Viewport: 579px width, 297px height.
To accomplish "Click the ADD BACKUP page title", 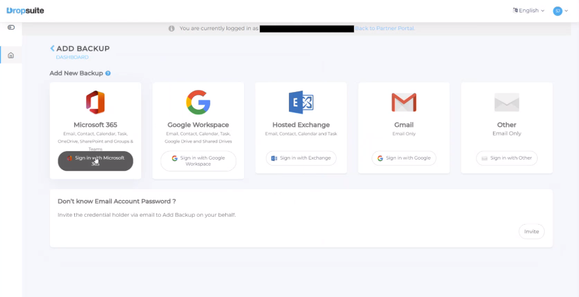I will [83, 49].
